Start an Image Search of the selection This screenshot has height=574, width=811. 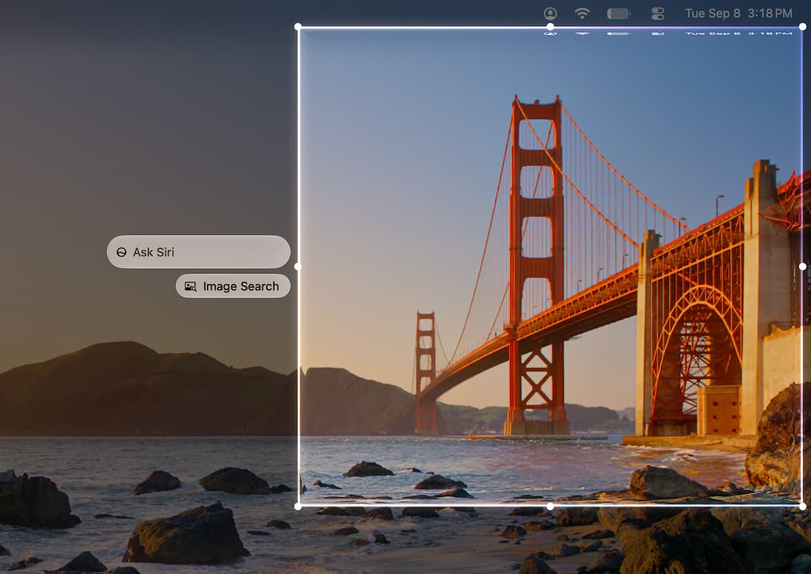[x=233, y=286]
